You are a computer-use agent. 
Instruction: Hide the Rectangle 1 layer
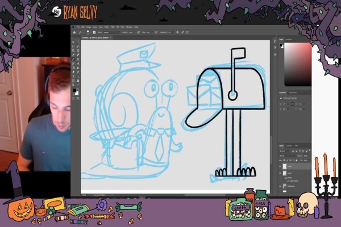click(280, 186)
